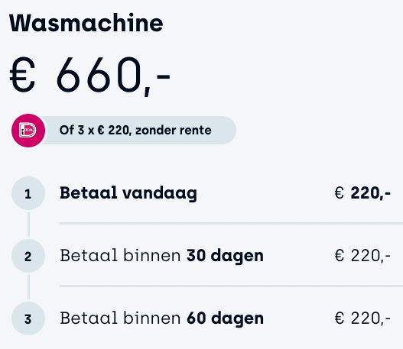Click the € 660,- total price
The height and width of the screenshot is (349, 403).
click(x=90, y=76)
